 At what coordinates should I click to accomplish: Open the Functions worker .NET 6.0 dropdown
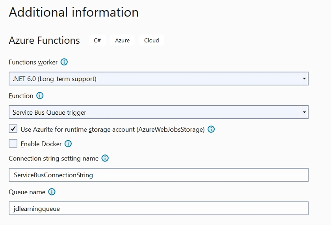coord(158,78)
